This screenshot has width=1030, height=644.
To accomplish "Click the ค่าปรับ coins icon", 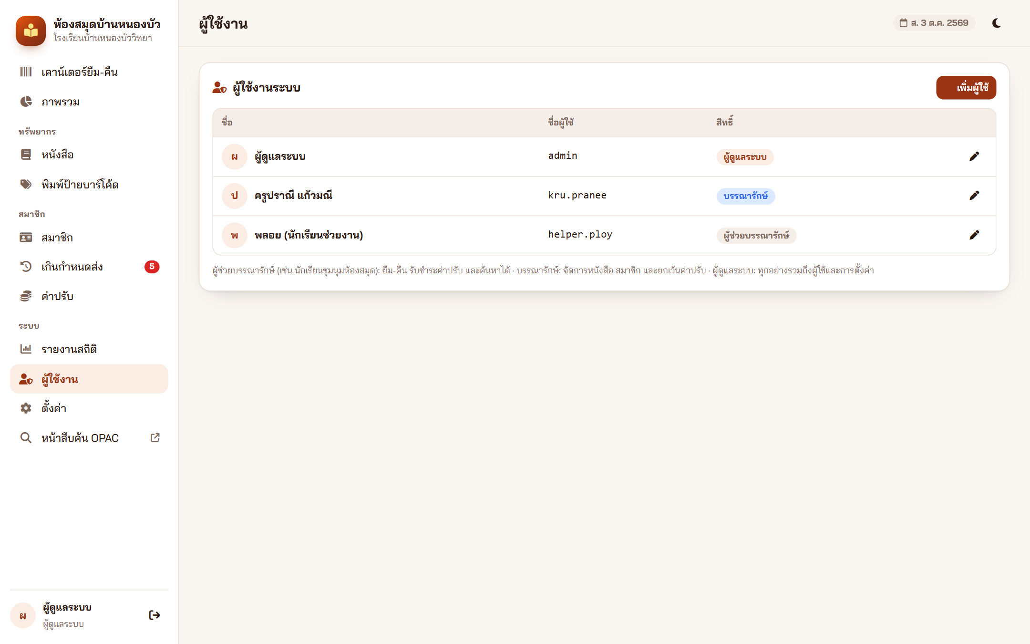I will 26,296.
